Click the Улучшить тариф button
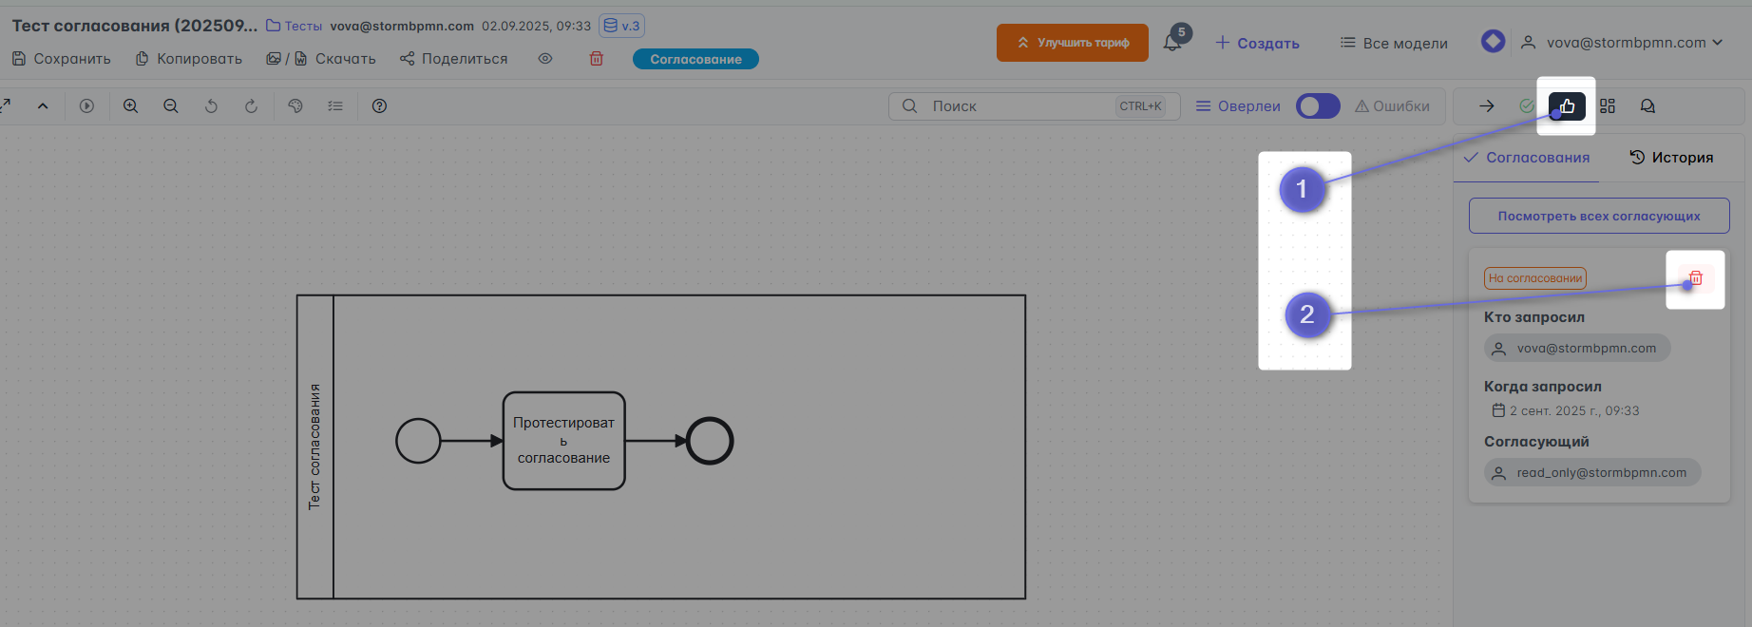The height and width of the screenshot is (627, 1752). click(x=1072, y=43)
